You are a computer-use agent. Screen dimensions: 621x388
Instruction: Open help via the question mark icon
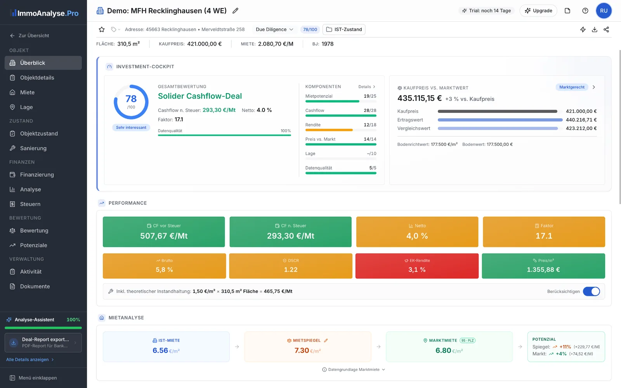[585, 10]
